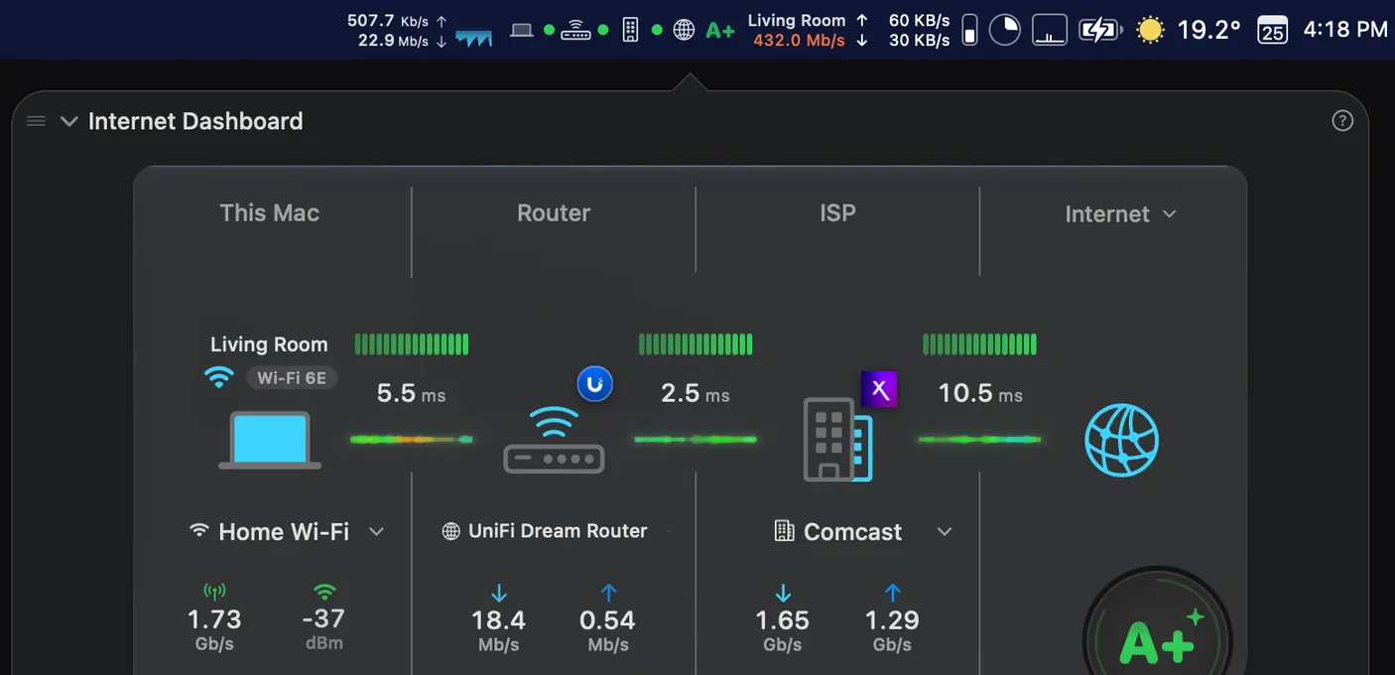Click the Living Room label above laptop

(269, 344)
